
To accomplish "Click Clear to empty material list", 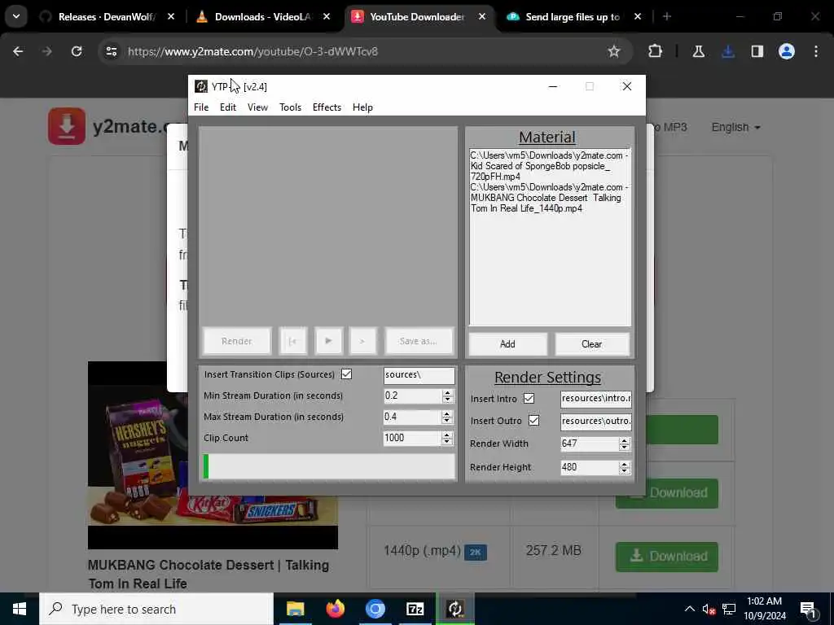I will click(591, 344).
